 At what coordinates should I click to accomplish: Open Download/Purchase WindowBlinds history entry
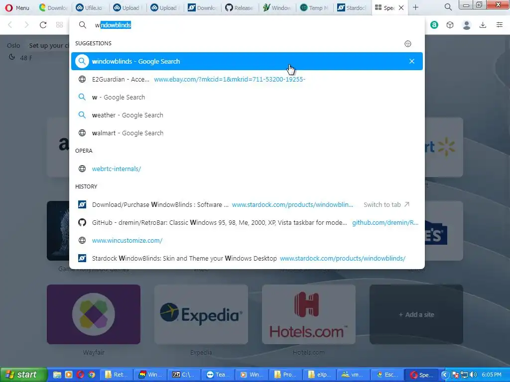tap(247, 204)
